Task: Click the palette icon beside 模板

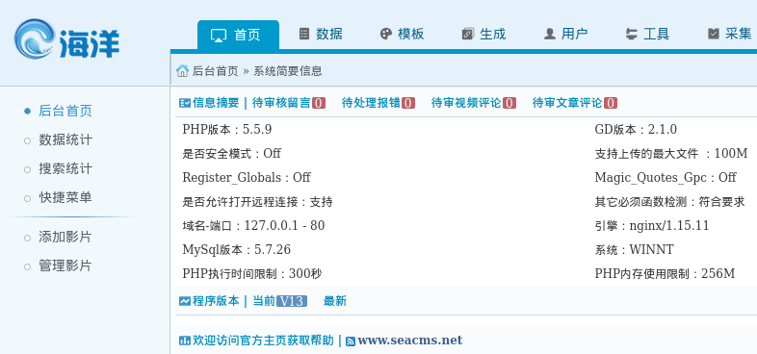Action: coord(386,34)
